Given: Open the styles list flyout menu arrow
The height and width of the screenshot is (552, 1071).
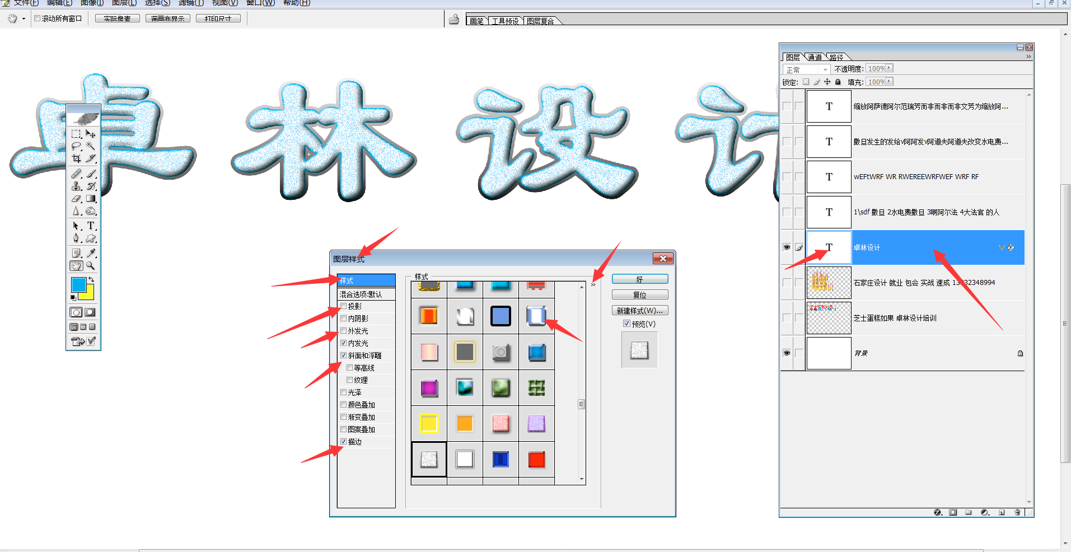Looking at the screenshot, I should [x=593, y=284].
